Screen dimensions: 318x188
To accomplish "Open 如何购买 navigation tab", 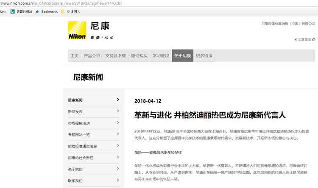I will coord(139,56).
